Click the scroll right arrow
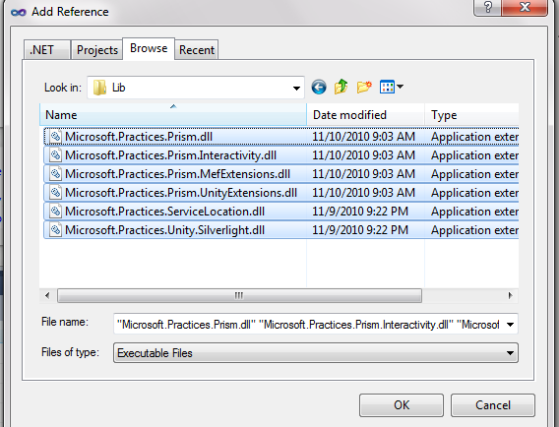Image resolution: width=559 pixels, height=427 pixels. coord(510,295)
